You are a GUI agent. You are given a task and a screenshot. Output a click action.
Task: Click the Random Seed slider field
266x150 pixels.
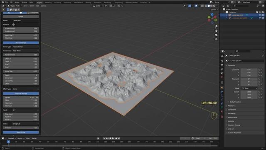click(x=21, y=55)
